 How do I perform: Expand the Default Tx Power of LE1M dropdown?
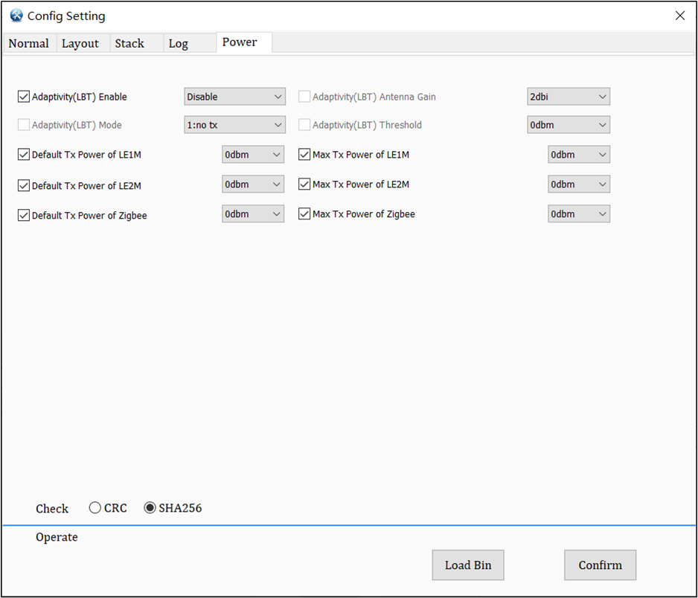(x=252, y=154)
